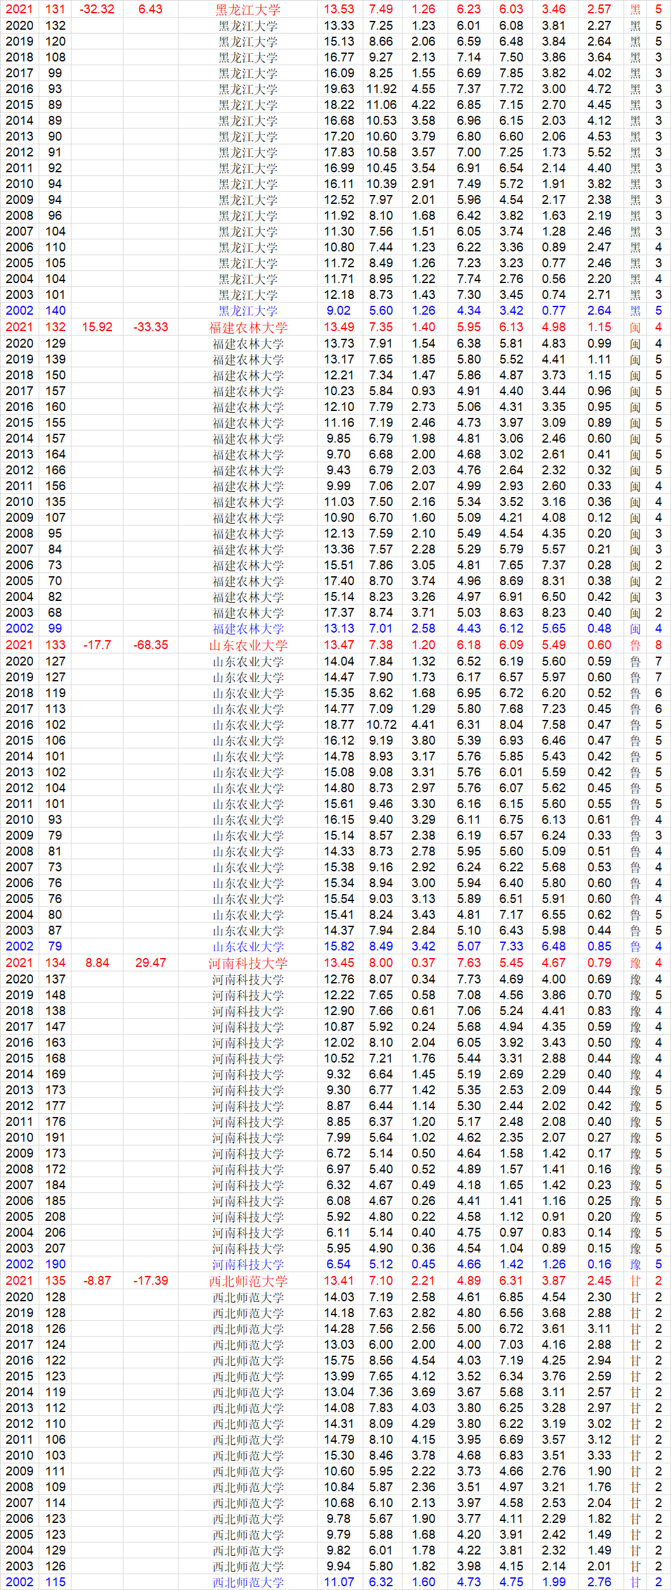Select the red 黑龙江大学 cell in 2021 row
671x1590 pixels.
point(248,9)
